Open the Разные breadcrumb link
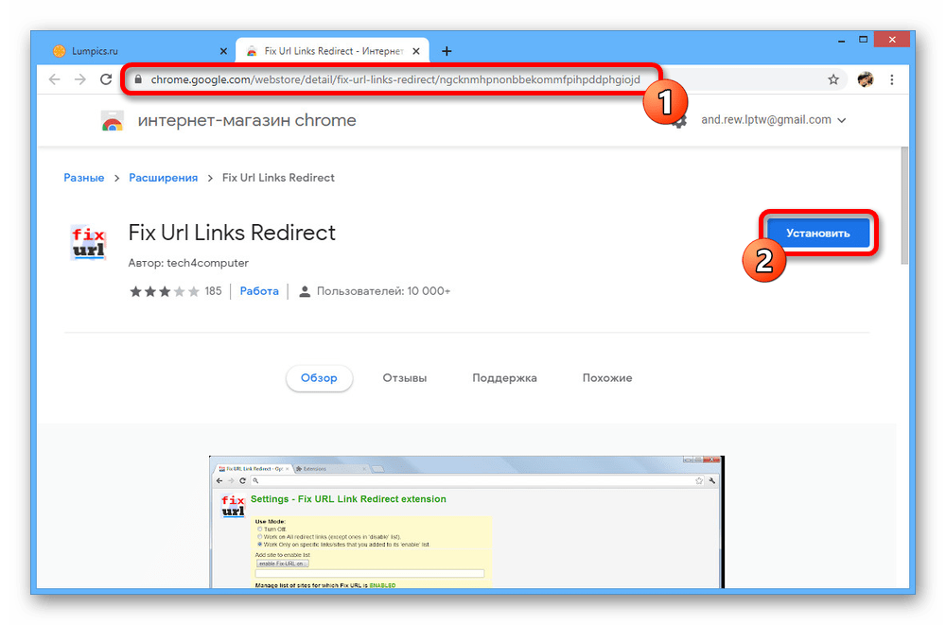The width and height of the screenshot is (946, 625). point(84,178)
